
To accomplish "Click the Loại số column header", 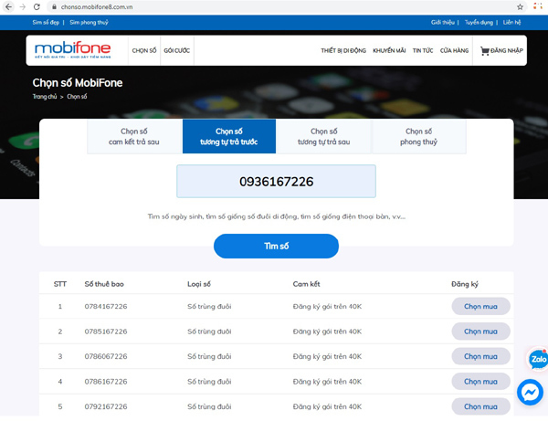I will (199, 284).
